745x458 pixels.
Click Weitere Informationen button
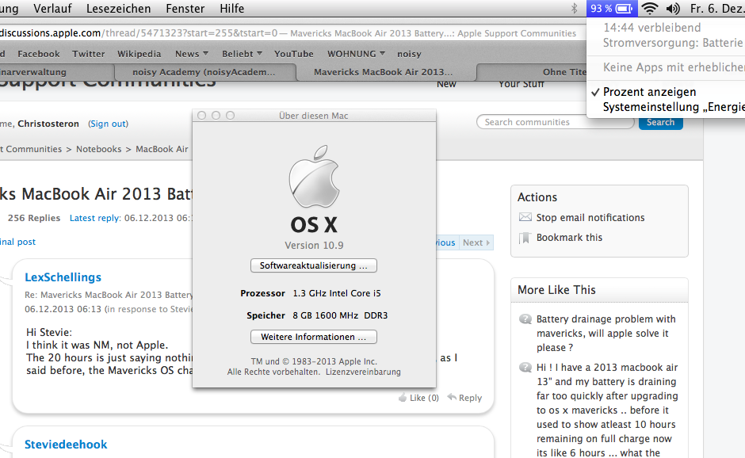[x=314, y=337]
